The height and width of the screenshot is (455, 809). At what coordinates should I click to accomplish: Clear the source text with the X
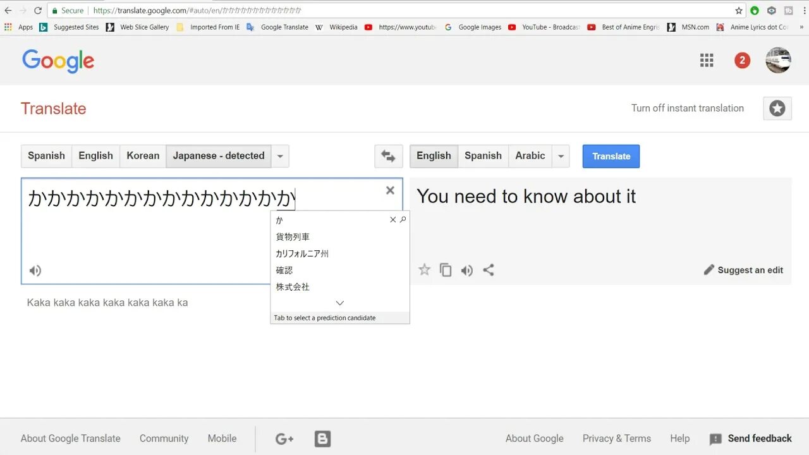point(390,190)
